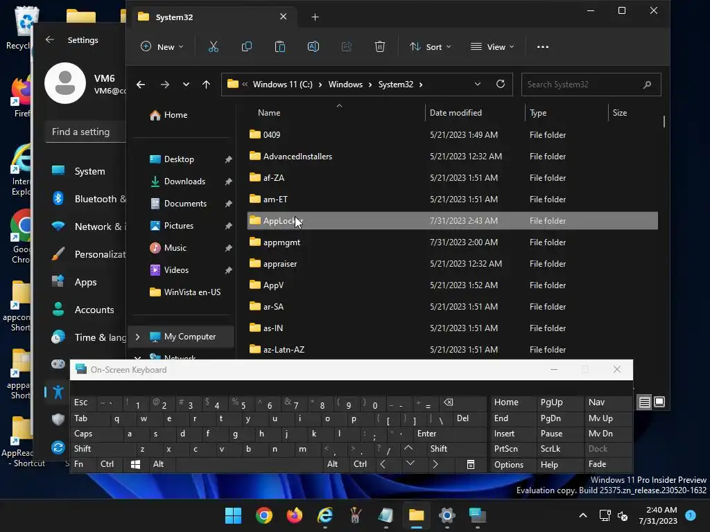Show hidden tray icons chevron
Image resolution: width=710 pixels, height=532 pixels.
(x=583, y=515)
